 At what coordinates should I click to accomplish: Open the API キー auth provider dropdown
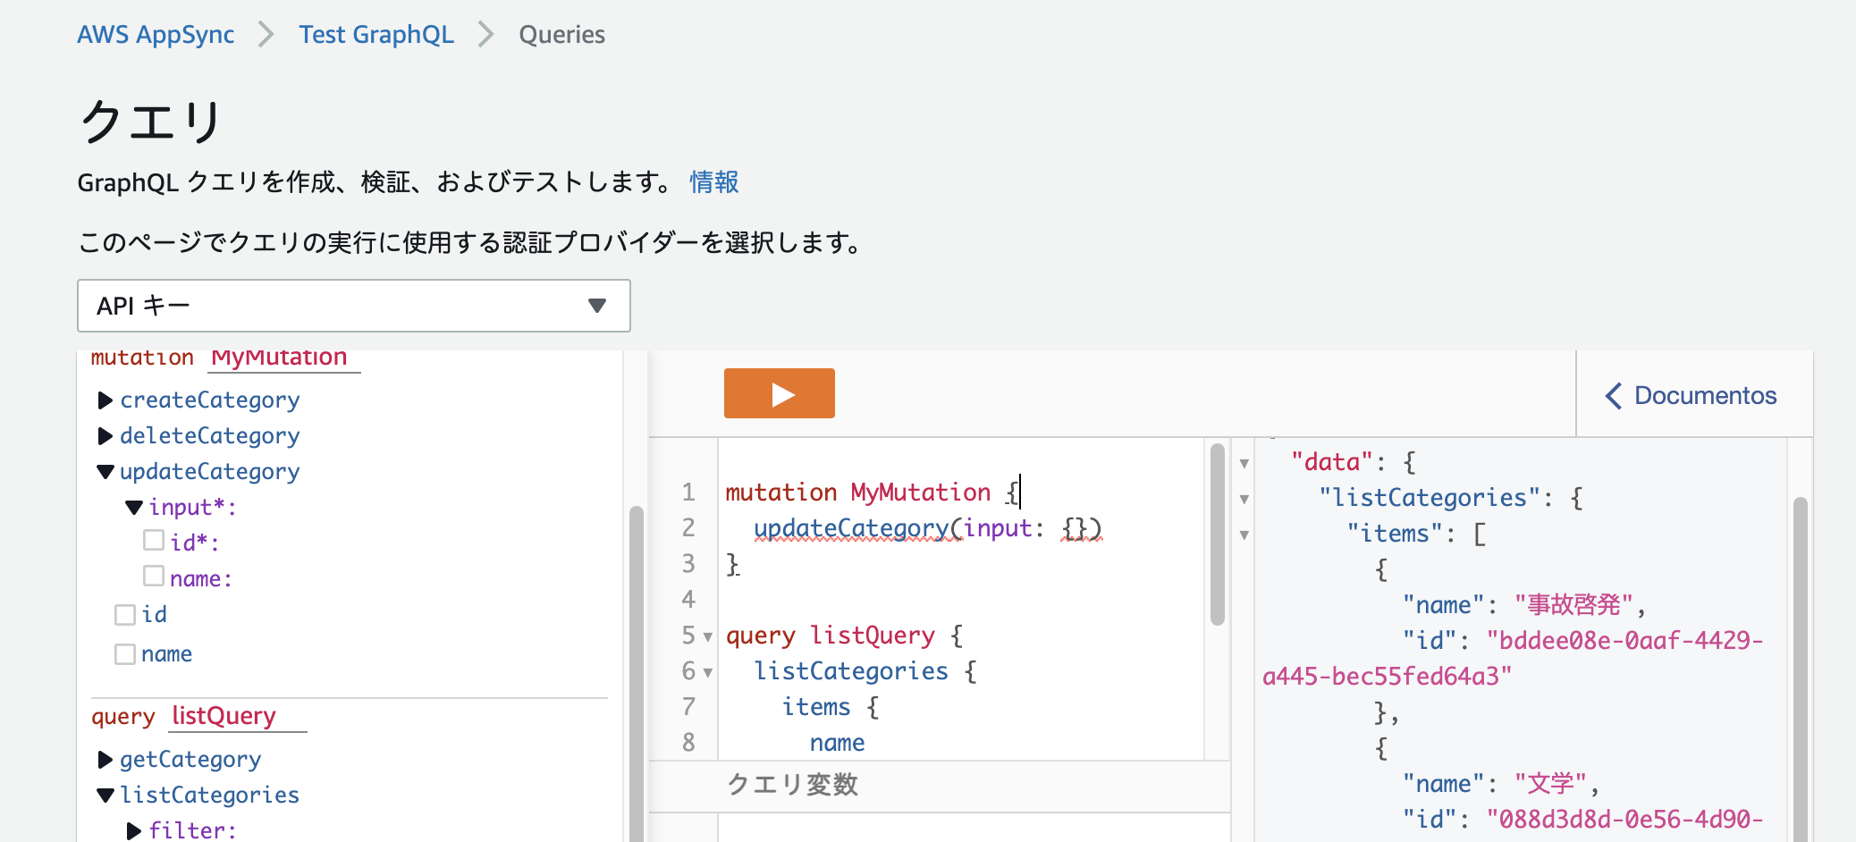coord(353,306)
